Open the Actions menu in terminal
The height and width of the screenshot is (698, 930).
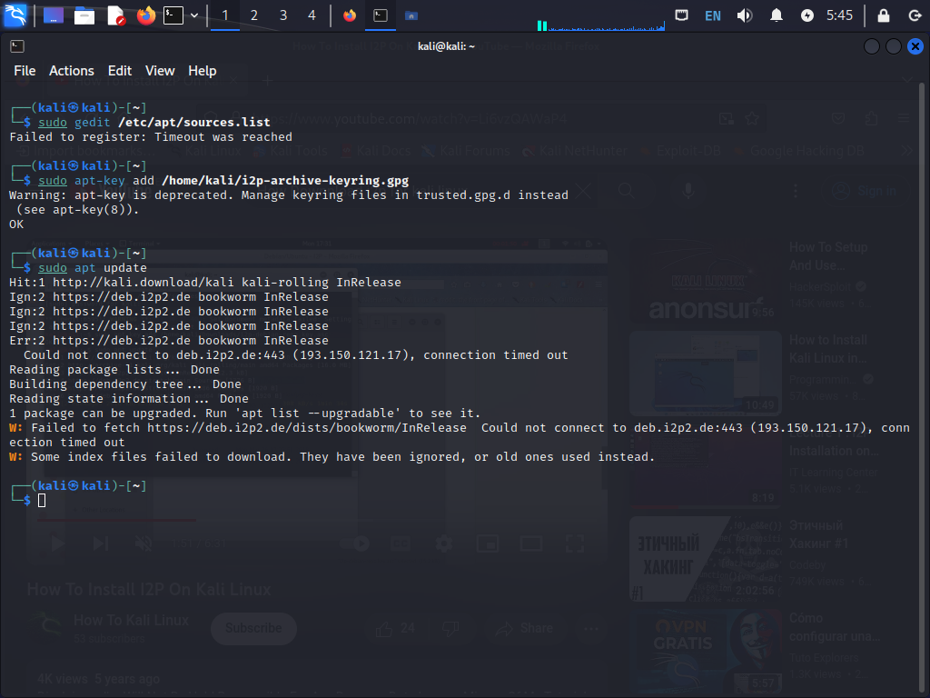click(x=71, y=71)
